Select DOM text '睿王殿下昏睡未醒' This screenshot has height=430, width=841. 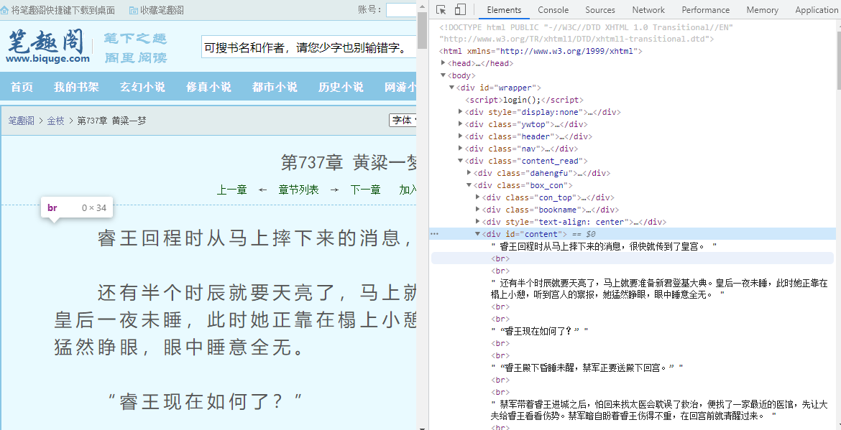587,368
